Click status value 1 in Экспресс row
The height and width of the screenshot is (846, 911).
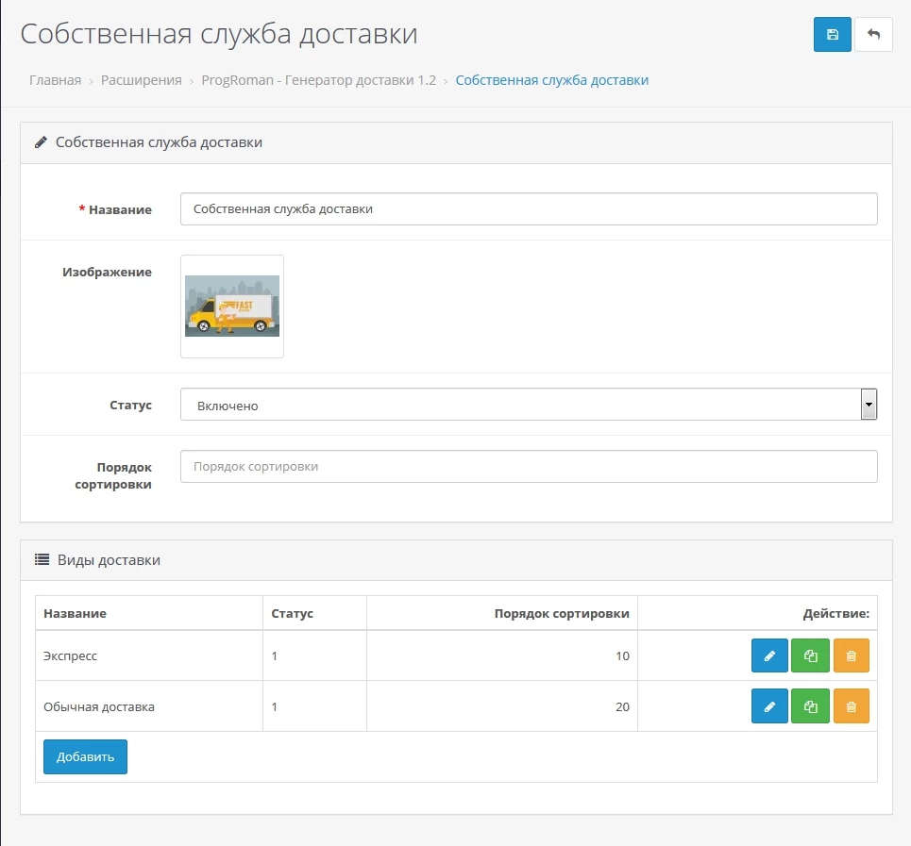click(x=274, y=655)
